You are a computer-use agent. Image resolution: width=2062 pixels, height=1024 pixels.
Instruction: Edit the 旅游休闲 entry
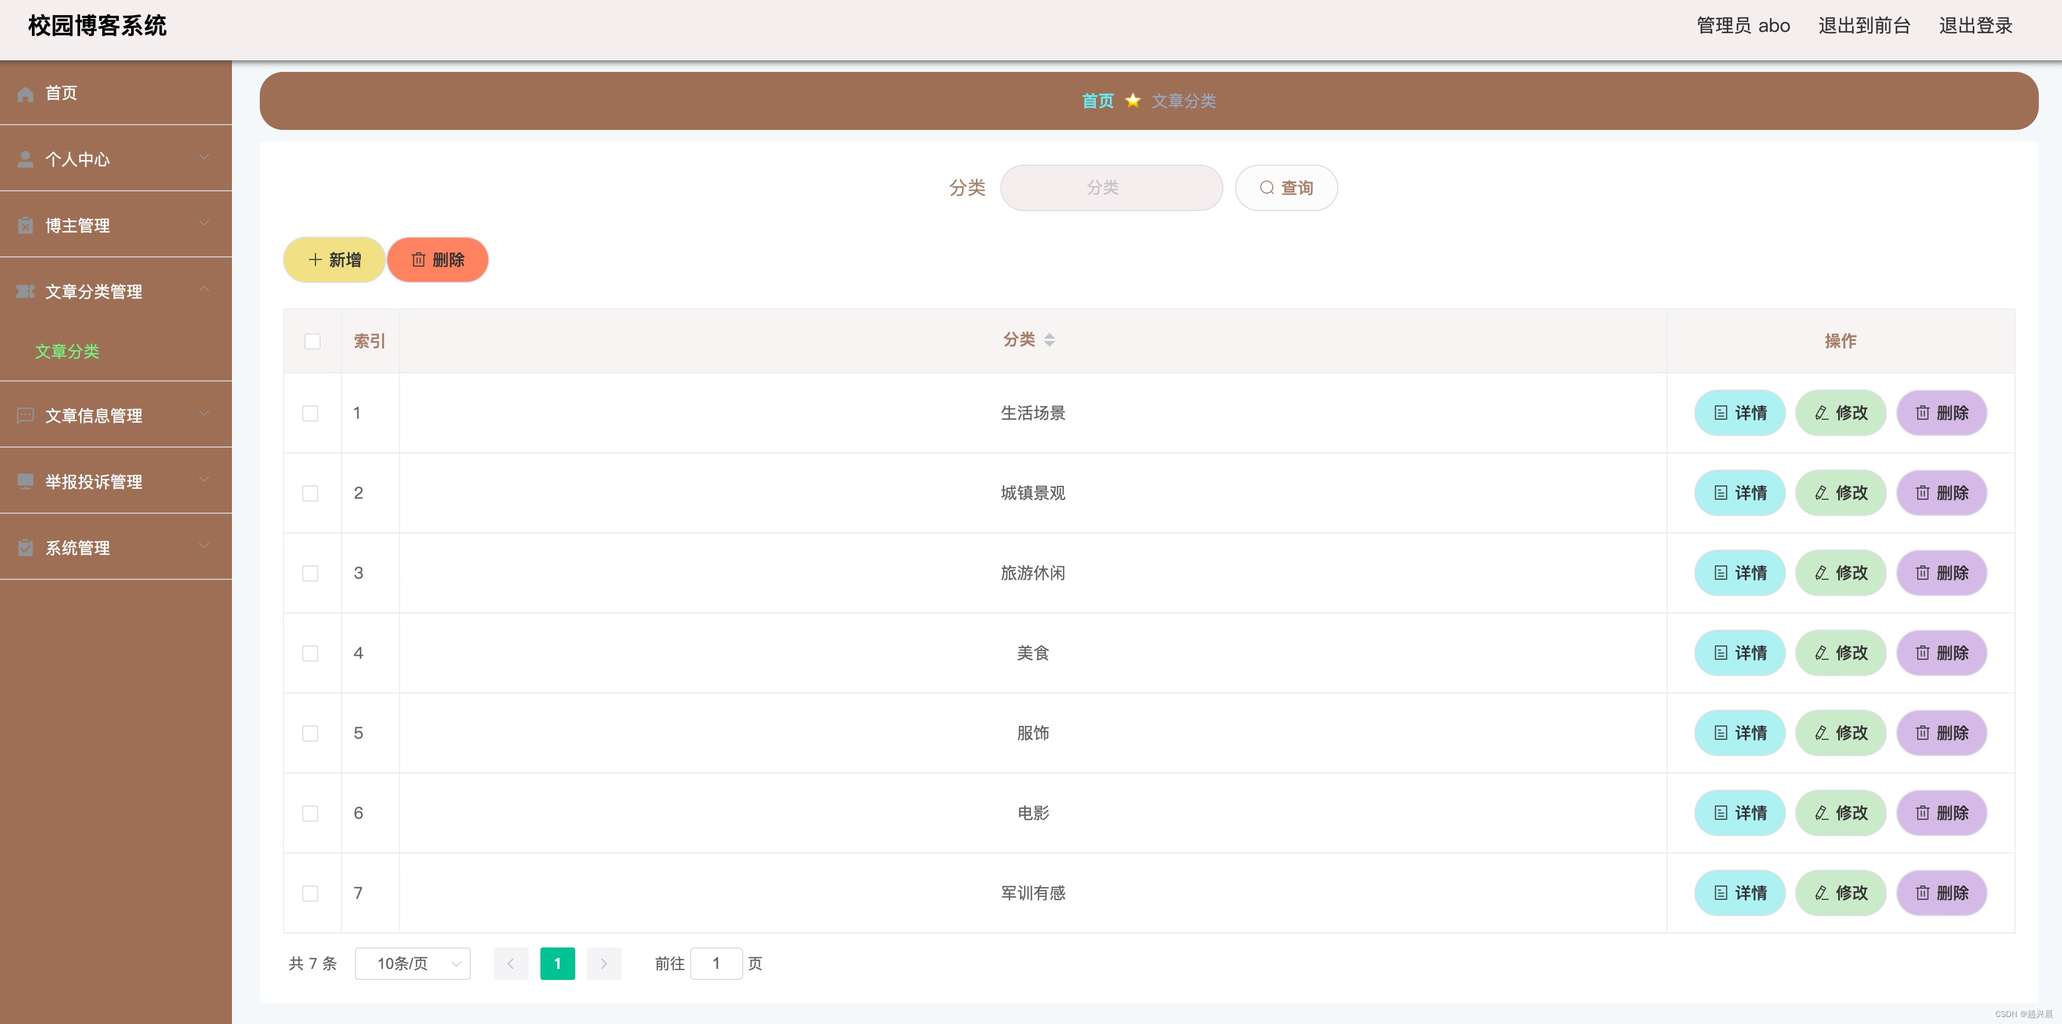point(1840,572)
